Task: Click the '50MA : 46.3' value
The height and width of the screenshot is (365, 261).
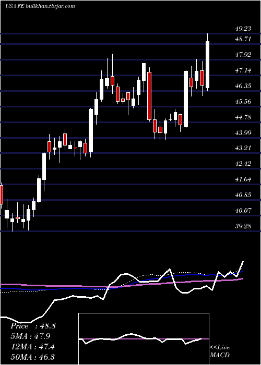Action: pyautogui.click(x=32, y=357)
